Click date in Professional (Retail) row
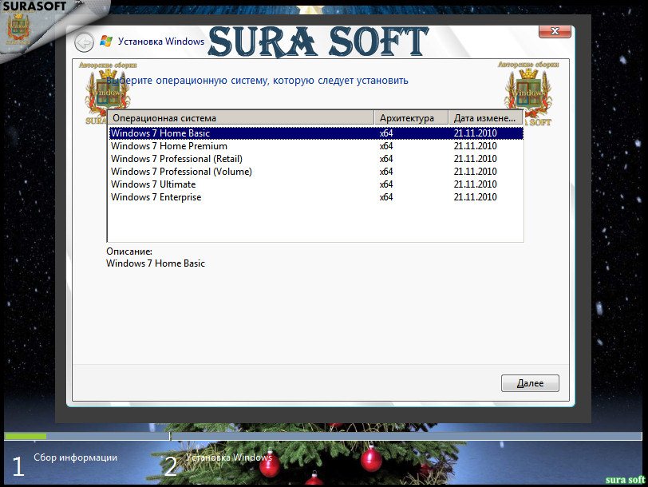The height and width of the screenshot is (487, 648). pyautogui.click(x=476, y=159)
